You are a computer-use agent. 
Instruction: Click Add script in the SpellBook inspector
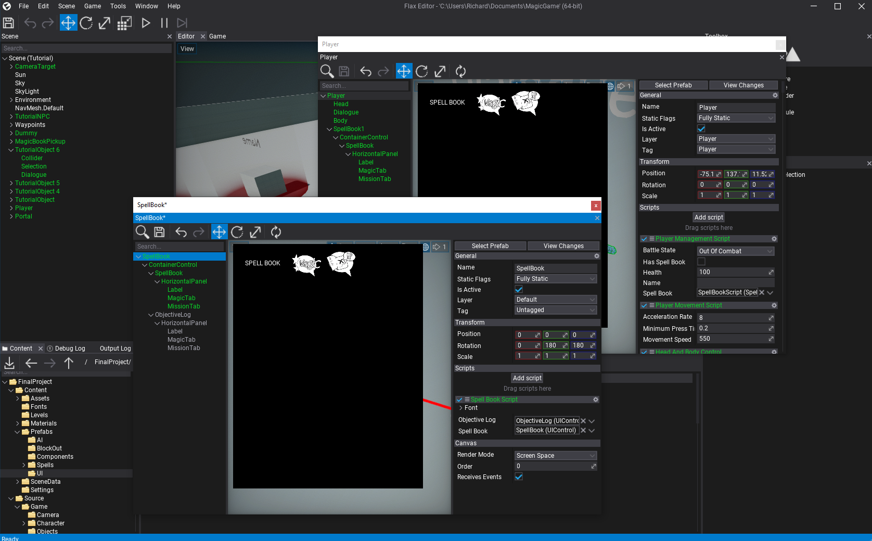527,378
